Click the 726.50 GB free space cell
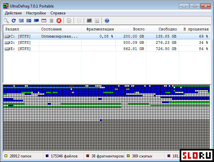The height and width of the screenshot is (162, 214). (166, 49)
